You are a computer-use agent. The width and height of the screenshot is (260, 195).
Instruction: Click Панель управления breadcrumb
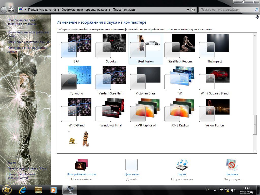[x=42, y=10]
